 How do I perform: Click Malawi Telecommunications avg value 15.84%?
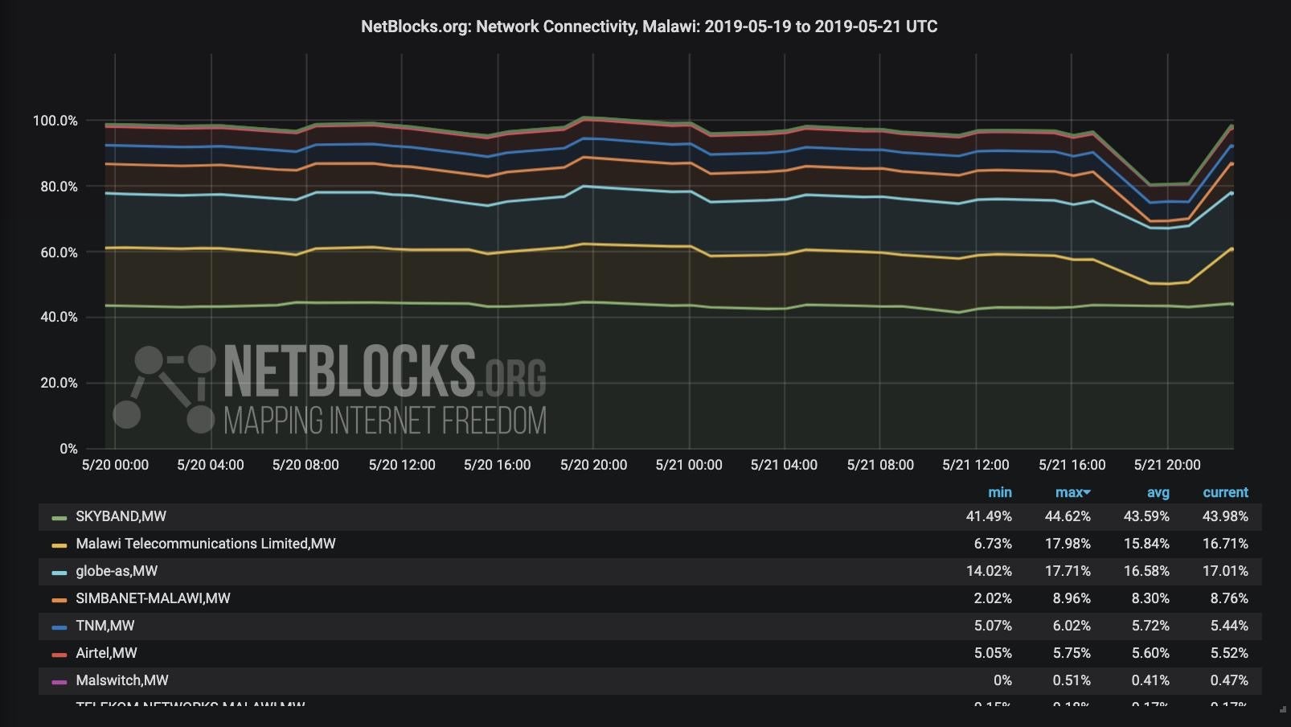(1146, 544)
